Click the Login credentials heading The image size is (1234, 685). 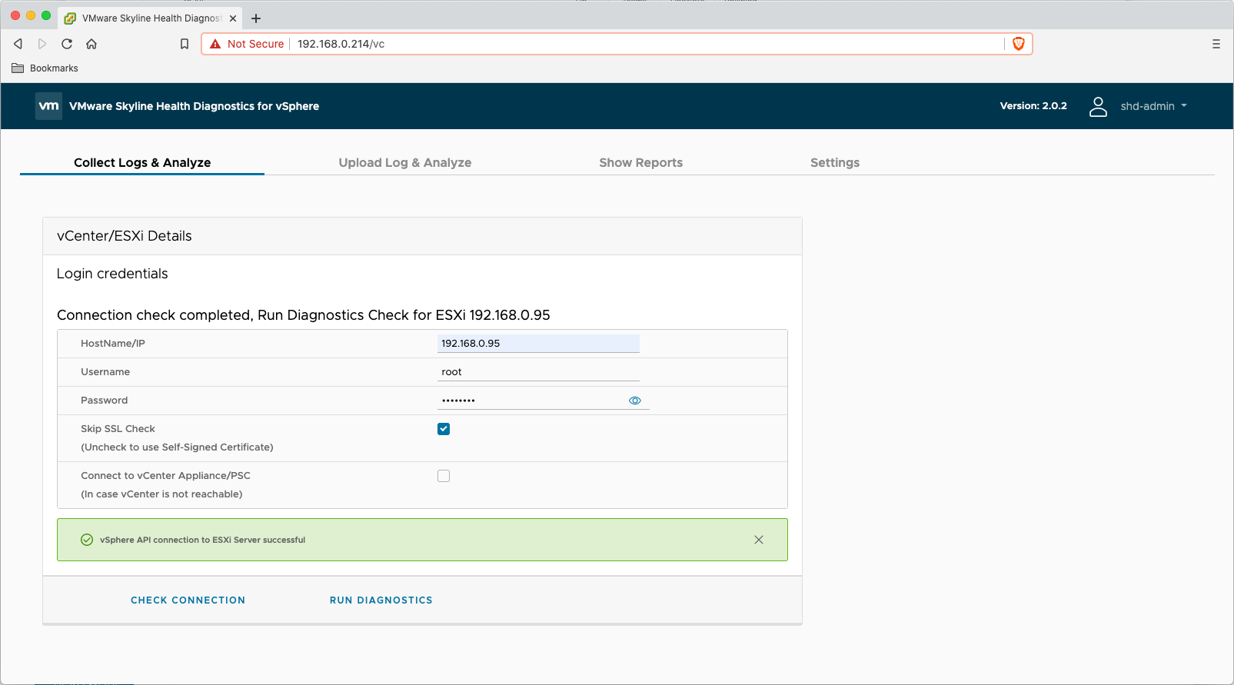[112, 274]
